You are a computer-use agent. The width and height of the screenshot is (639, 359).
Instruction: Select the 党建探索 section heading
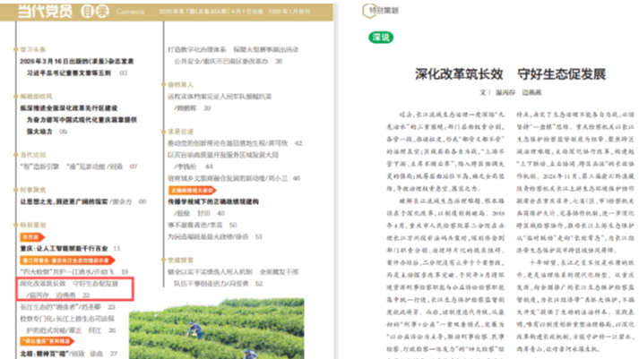coord(180,261)
